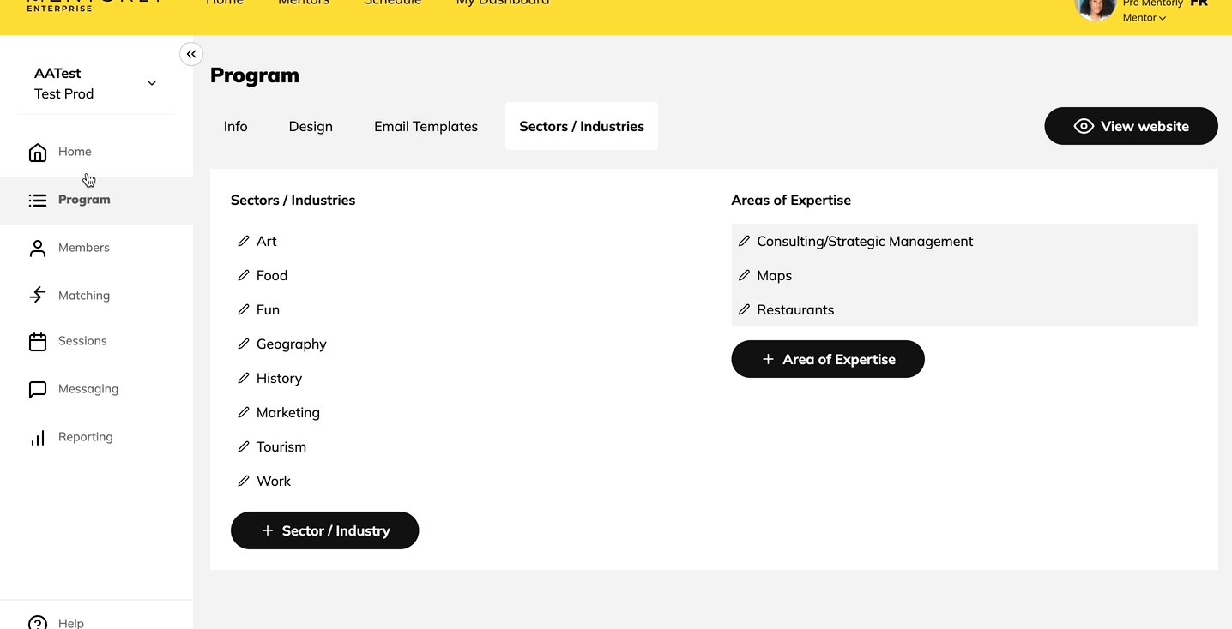The image size is (1232, 629).
Task: Open the Design tab
Action: (x=311, y=127)
